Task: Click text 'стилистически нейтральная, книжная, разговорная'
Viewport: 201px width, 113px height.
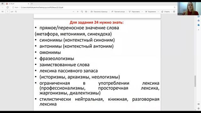Action: point(99,99)
